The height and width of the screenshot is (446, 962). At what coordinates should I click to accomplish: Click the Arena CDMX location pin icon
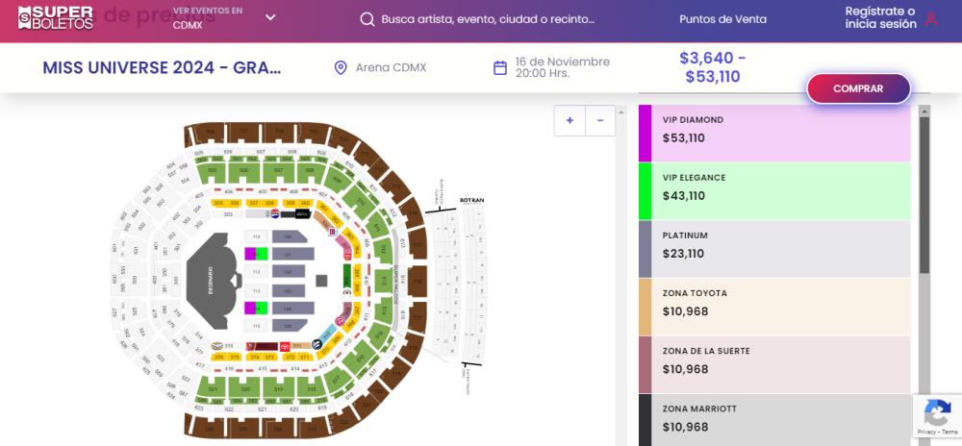pos(341,67)
